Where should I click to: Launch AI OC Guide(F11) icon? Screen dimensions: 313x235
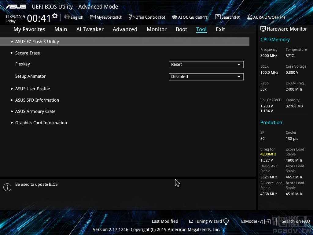[x=175, y=17]
